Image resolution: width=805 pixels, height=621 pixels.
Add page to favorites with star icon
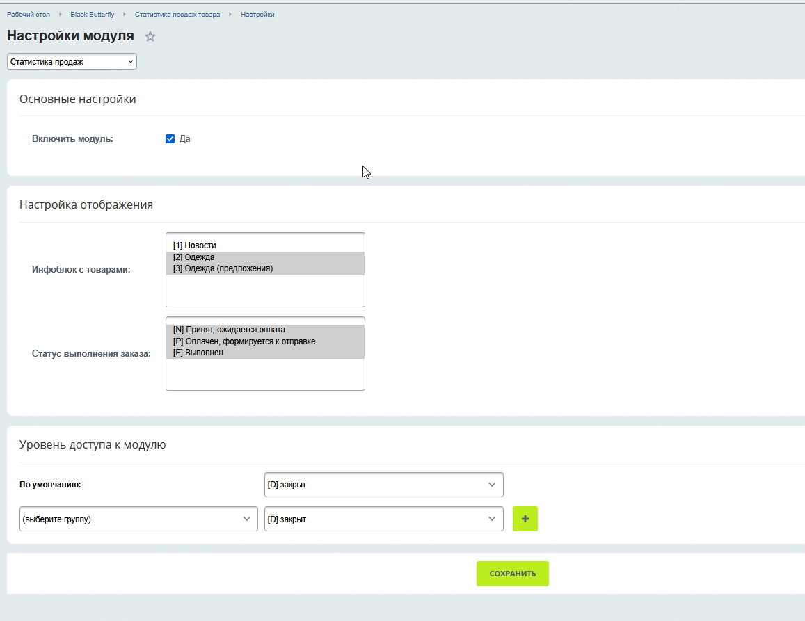150,37
